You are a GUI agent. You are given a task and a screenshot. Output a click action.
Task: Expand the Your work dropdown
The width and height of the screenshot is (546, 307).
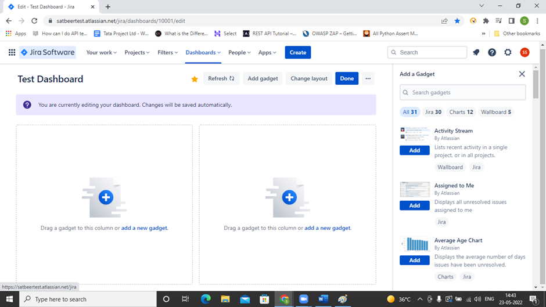[x=101, y=52]
